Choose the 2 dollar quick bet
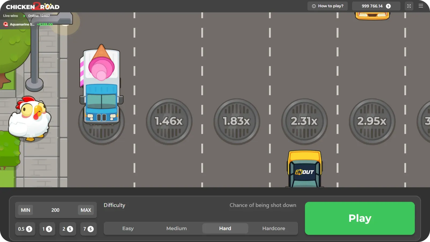 pos(68,229)
